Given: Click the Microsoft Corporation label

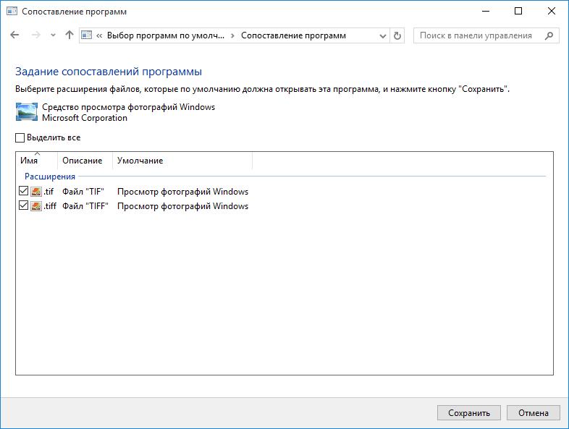Looking at the screenshot, I should point(85,118).
